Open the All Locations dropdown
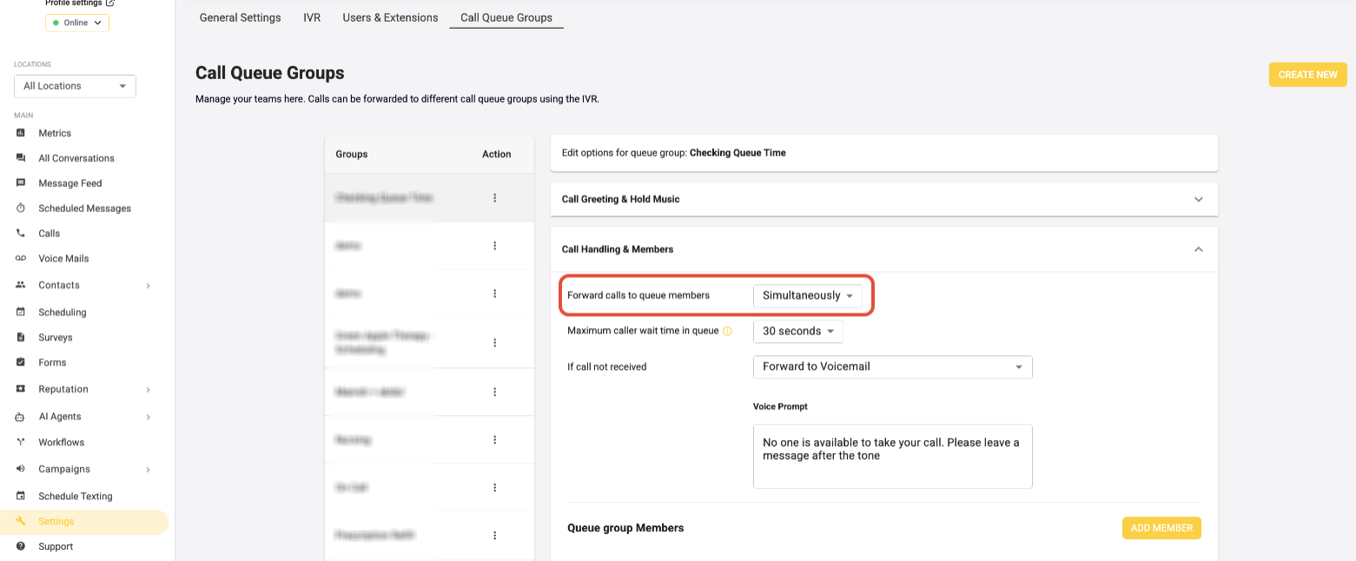 tap(75, 86)
